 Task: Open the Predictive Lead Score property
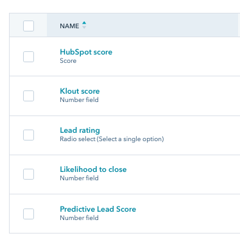tap(98, 209)
